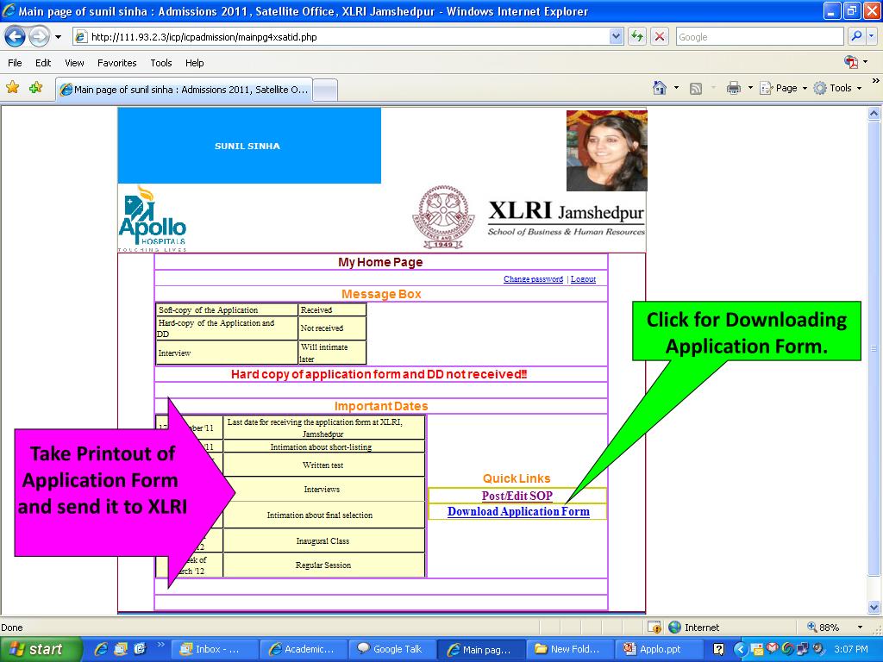Select the 'Main page of sunil sinha' tab
This screenshot has width=883, height=662.
click(x=184, y=90)
